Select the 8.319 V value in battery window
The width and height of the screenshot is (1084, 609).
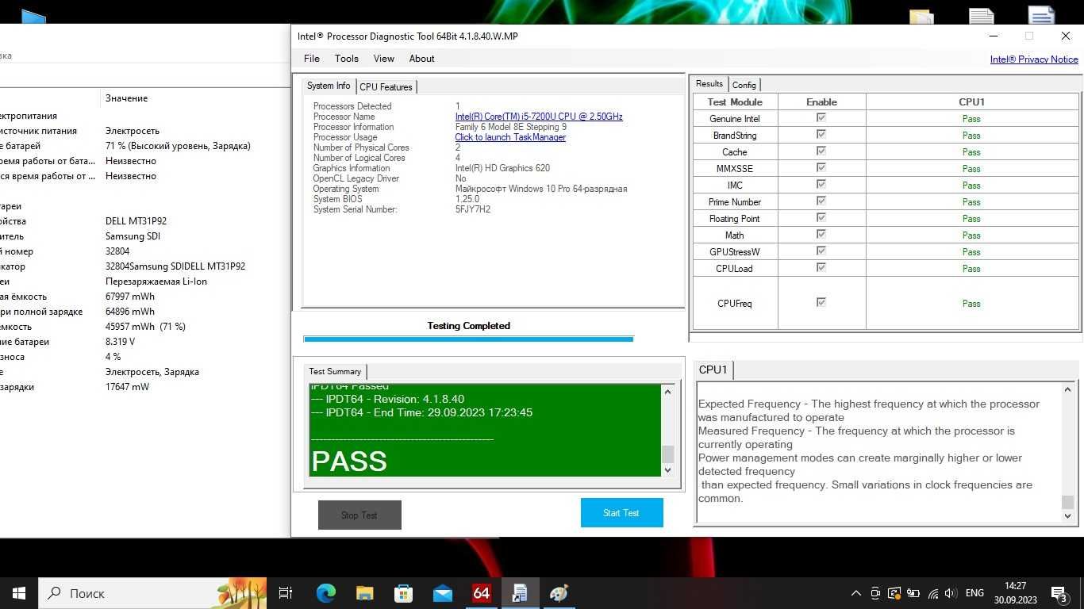[120, 342]
